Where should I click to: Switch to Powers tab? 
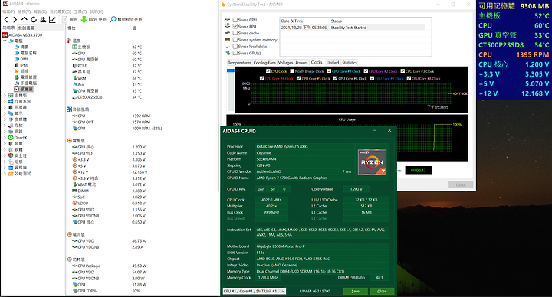(302, 63)
